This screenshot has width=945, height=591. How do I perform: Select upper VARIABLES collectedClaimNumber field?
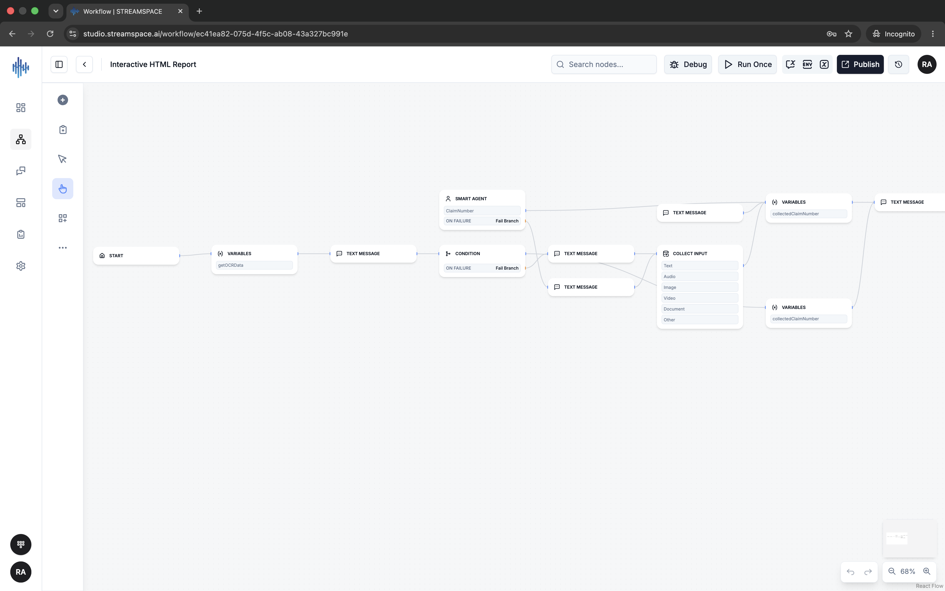pos(808,214)
